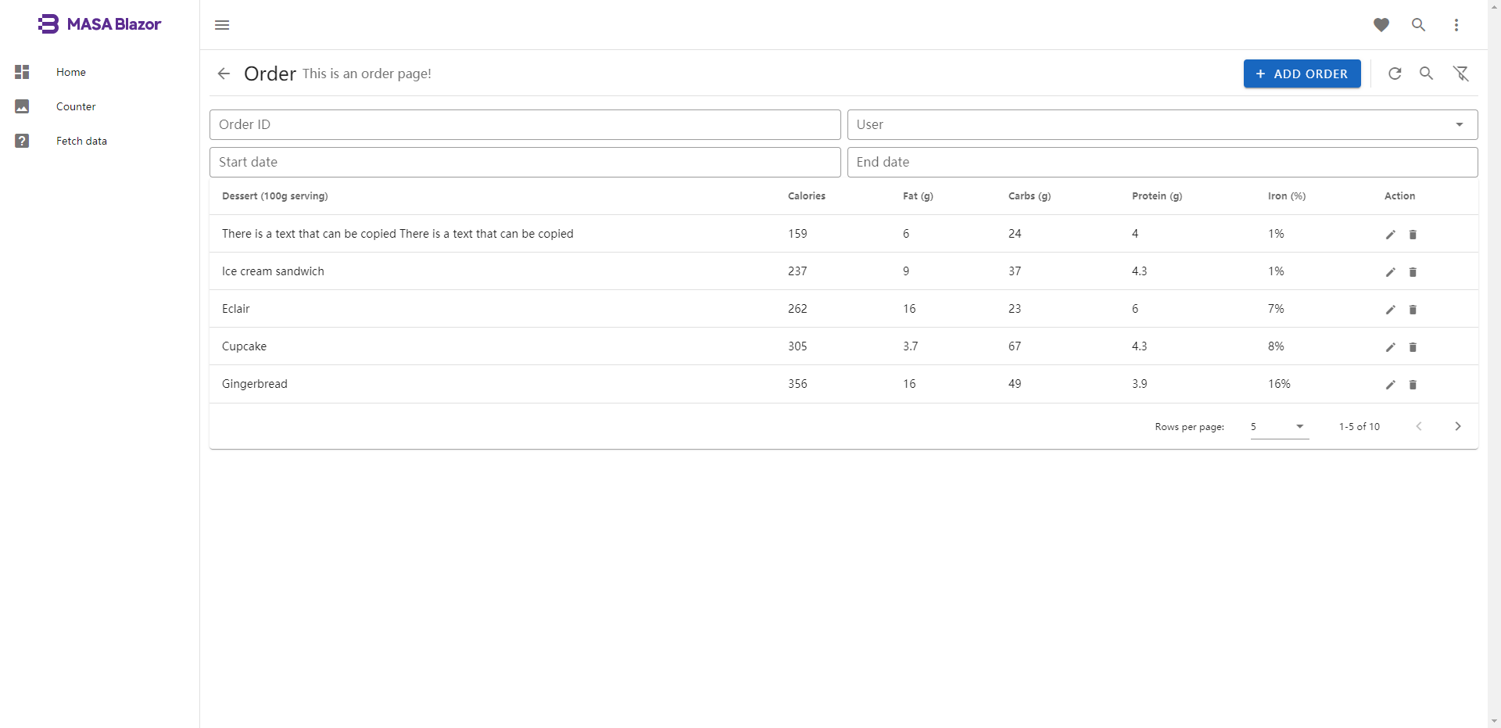Delete the Ice cream sandwich row
The height and width of the screenshot is (728, 1501).
(x=1413, y=272)
